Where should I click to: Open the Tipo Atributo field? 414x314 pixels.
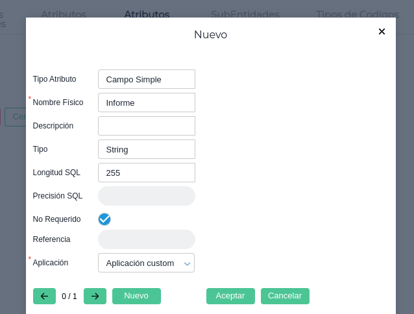146,79
